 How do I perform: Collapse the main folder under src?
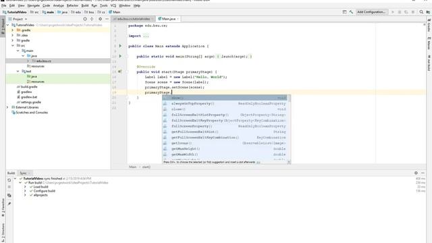click(18, 51)
